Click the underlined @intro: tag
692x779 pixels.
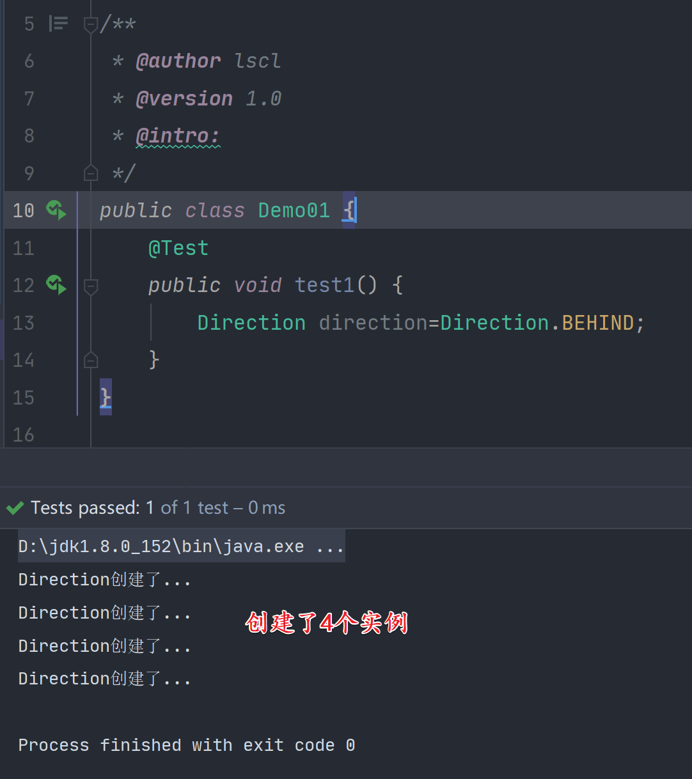[x=178, y=136]
